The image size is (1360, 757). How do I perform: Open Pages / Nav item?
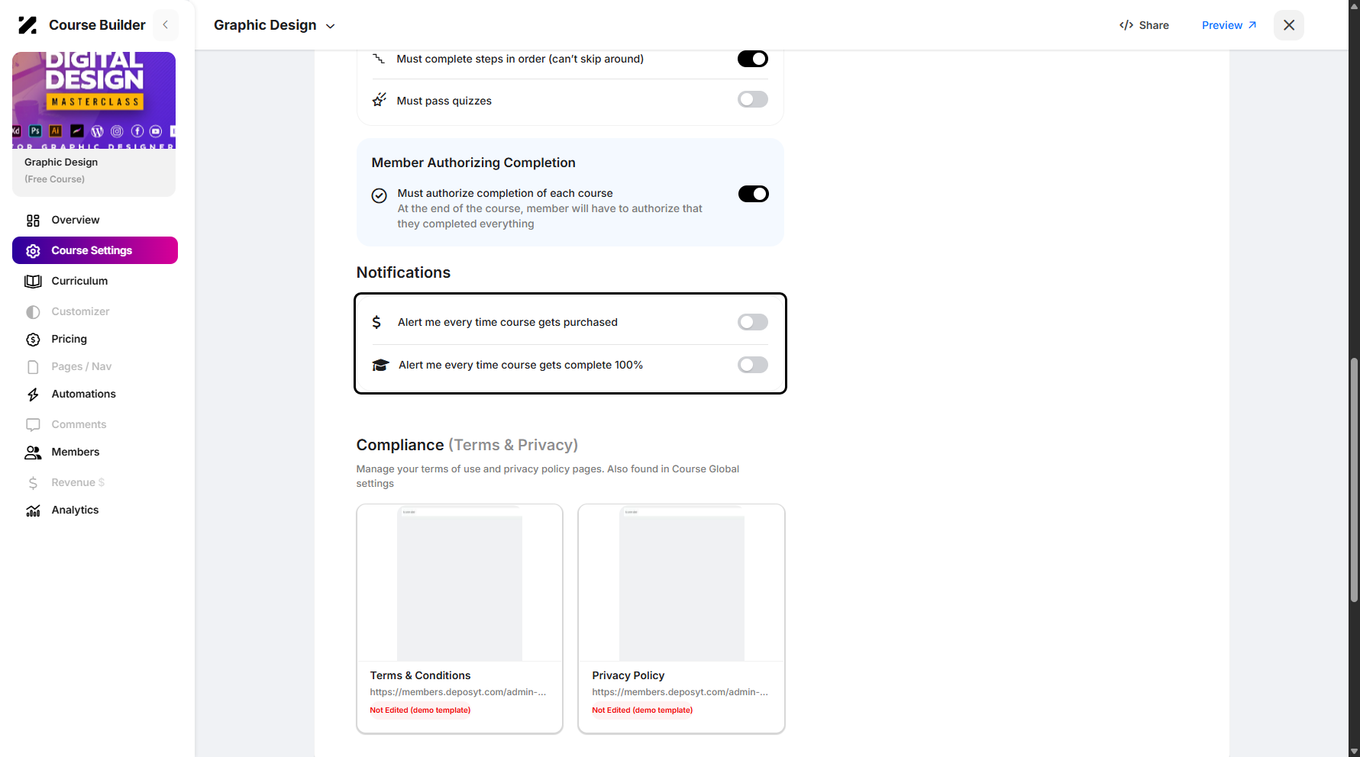coord(81,366)
